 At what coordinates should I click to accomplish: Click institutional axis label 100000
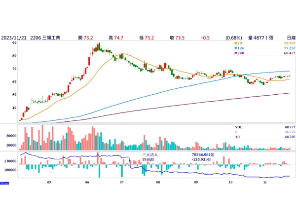click(x=10, y=170)
